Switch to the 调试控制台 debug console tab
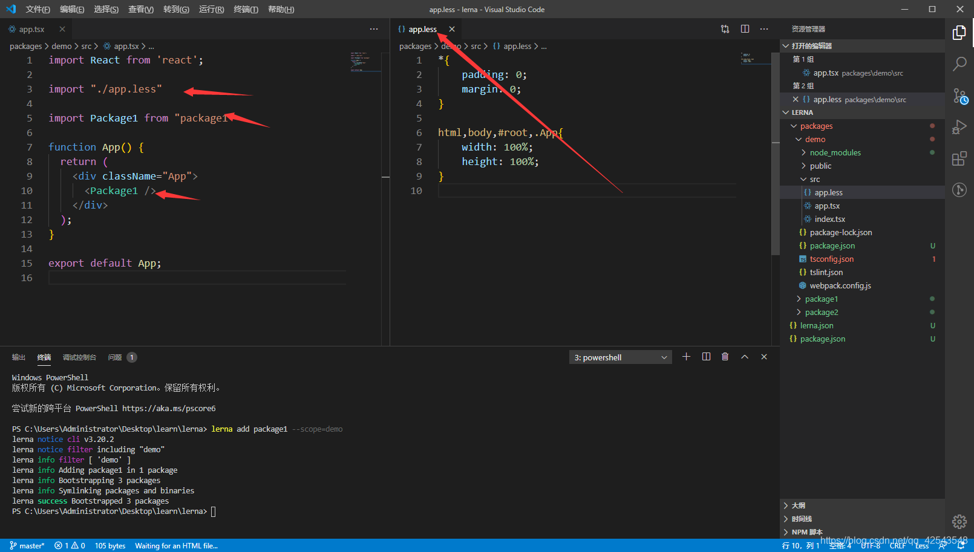 [79, 357]
